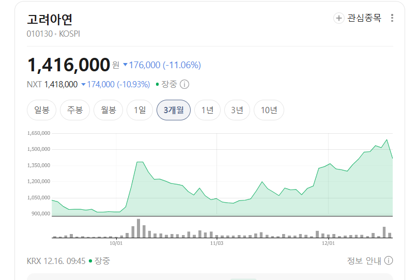The image size is (417, 280).
Task: Click the main price 1,416,000
Action: point(69,65)
